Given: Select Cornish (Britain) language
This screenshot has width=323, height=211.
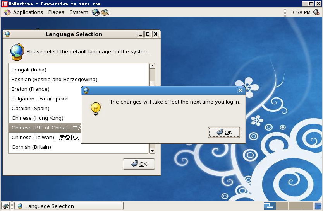Looking at the screenshot, I should click(x=78, y=147).
